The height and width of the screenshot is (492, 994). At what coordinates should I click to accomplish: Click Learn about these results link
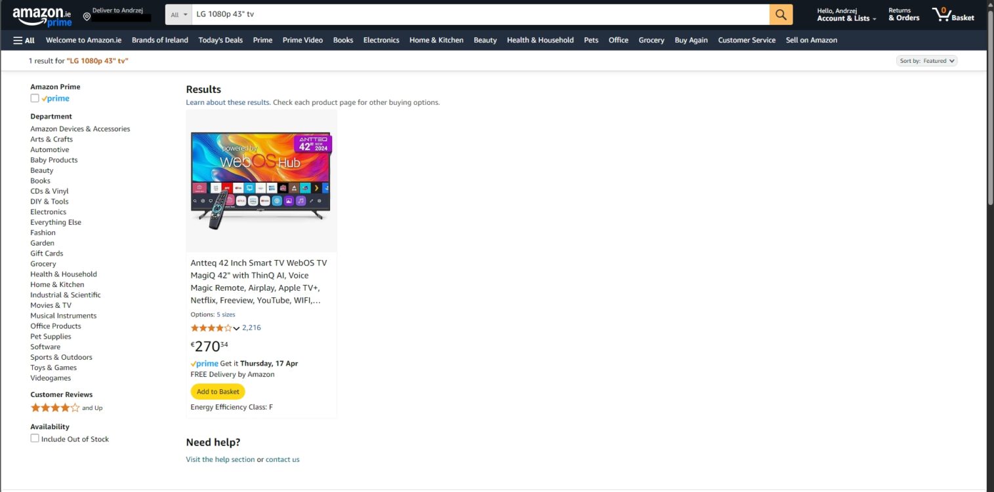click(x=228, y=103)
